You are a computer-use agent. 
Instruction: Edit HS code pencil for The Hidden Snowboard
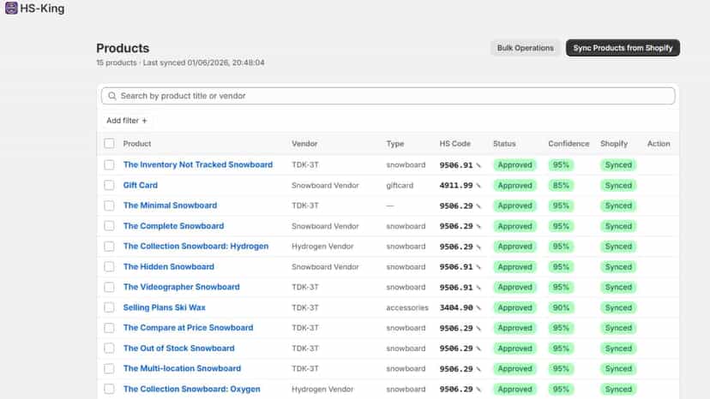[478, 267]
